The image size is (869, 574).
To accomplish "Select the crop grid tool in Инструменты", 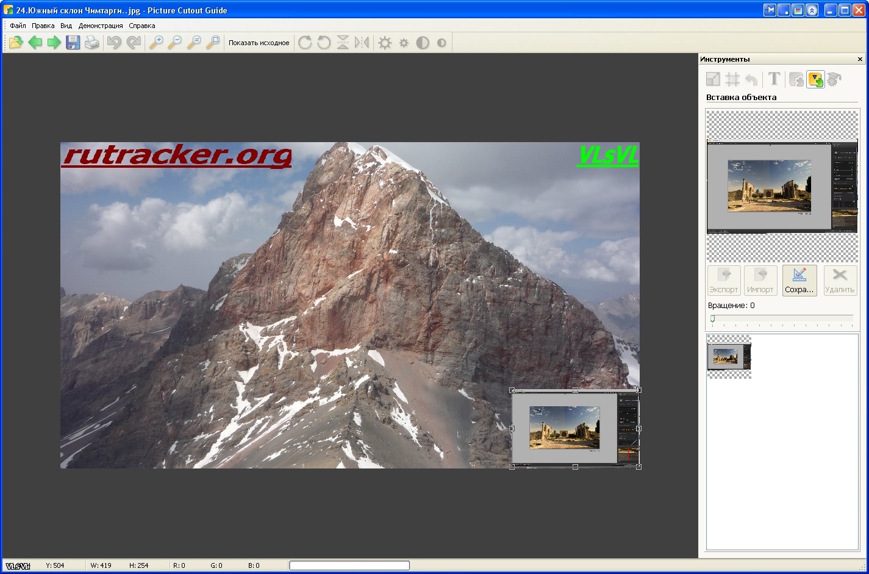I will pos(732,79).
